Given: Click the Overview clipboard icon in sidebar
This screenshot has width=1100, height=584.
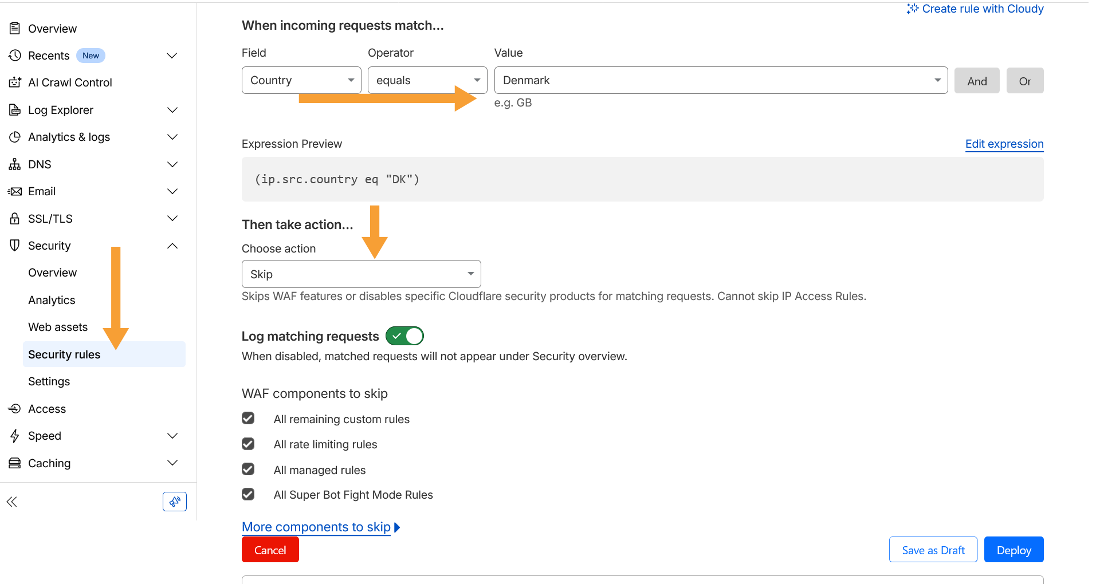Looking at the screenshot, I should [x=15, y=28].
